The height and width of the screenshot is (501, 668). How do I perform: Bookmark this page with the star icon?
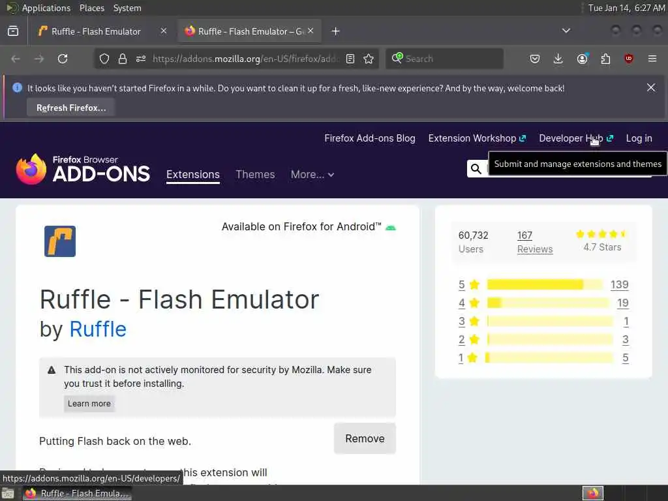(x=369, y=59)
